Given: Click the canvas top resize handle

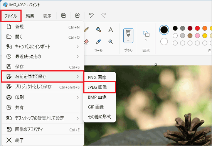Looking at the screenshot, I should click(x=156, y=65).
